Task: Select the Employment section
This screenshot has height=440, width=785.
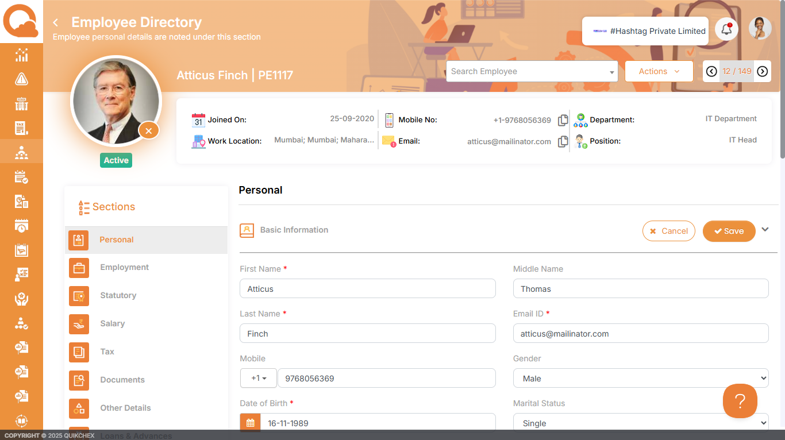Action: [x=146, y=268]
